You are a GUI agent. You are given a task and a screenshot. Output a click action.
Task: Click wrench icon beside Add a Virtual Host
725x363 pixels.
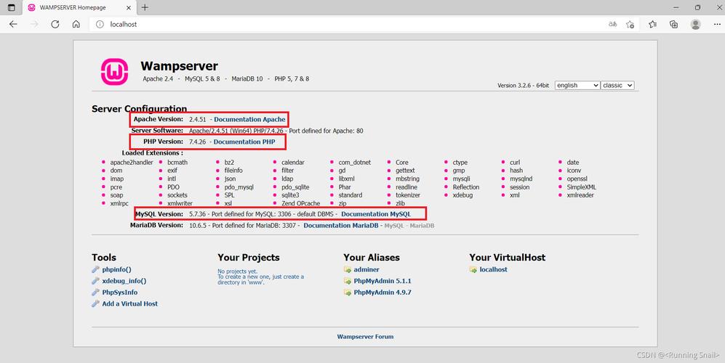(x=95, y=303)
